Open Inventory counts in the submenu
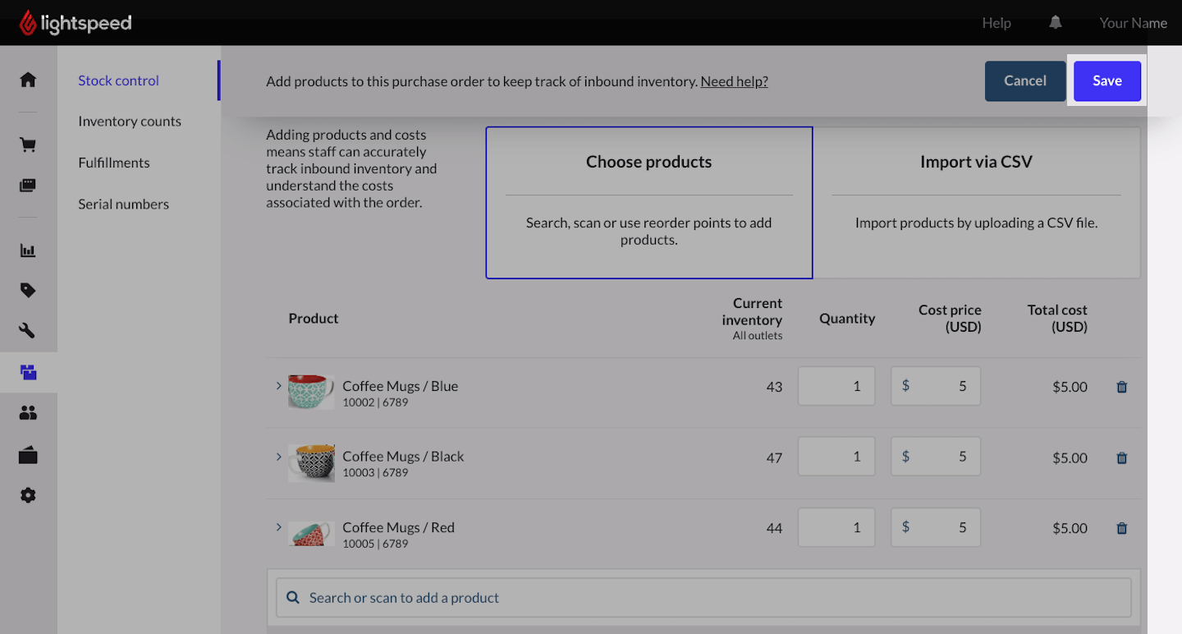This screenshot has height=634, width=1182. 130,122
